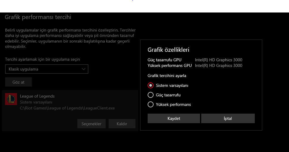Click the Kaydet button
289x152 pixels.
[174, 118]
